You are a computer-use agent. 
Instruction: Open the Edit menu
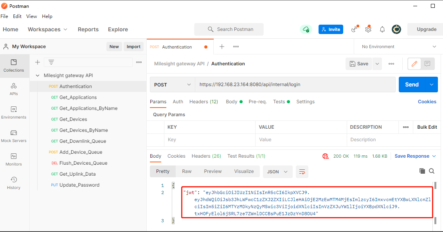(x=17, y=16)
